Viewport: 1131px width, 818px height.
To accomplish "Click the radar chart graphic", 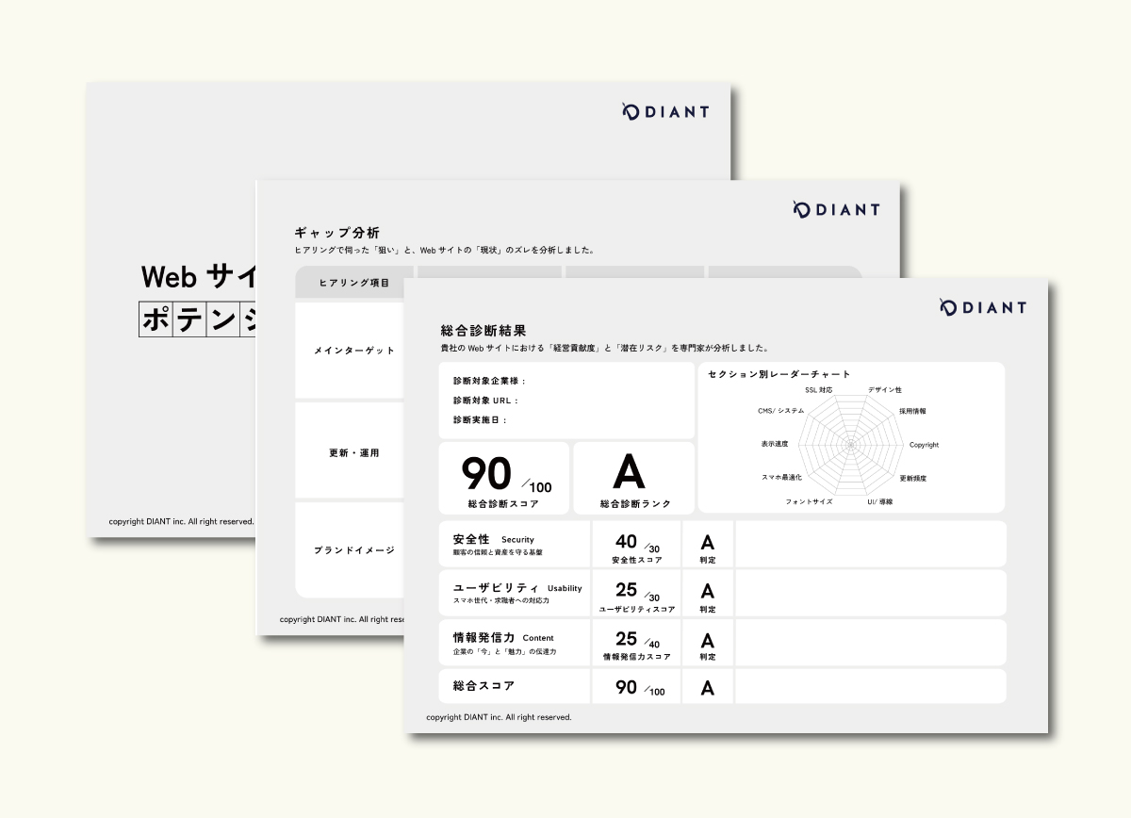I will coord(850,443).
